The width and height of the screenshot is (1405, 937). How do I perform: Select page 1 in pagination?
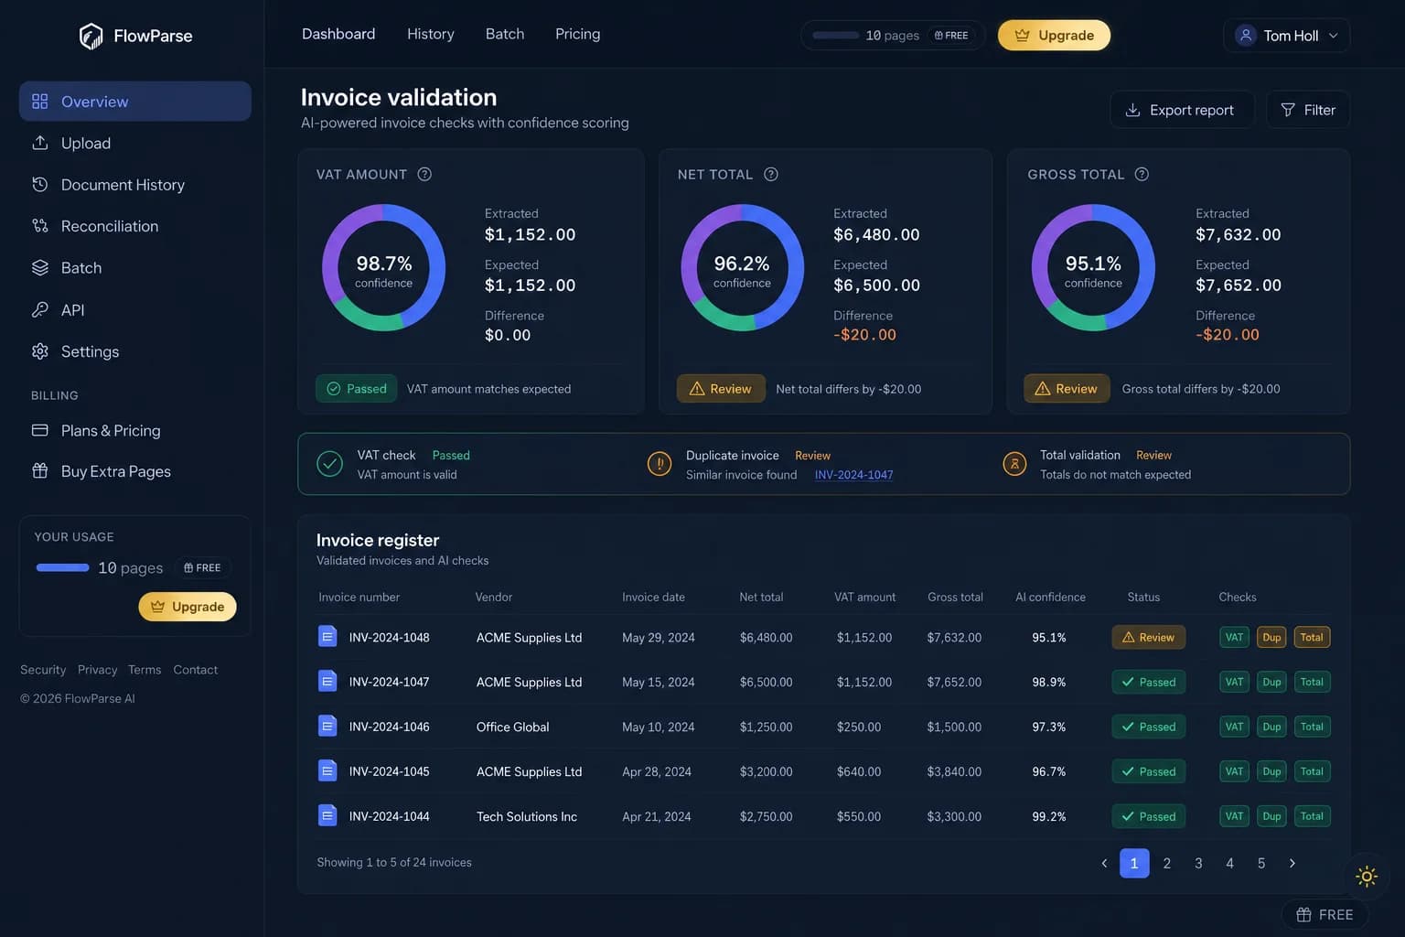tap(1134, 863)
